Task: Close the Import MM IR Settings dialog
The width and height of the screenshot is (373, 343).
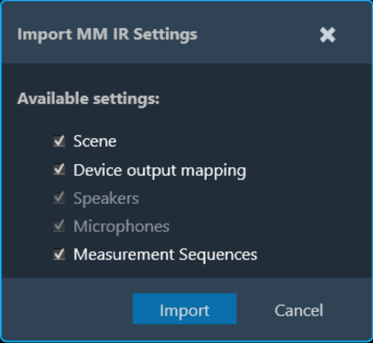Action: pos(328,35)
